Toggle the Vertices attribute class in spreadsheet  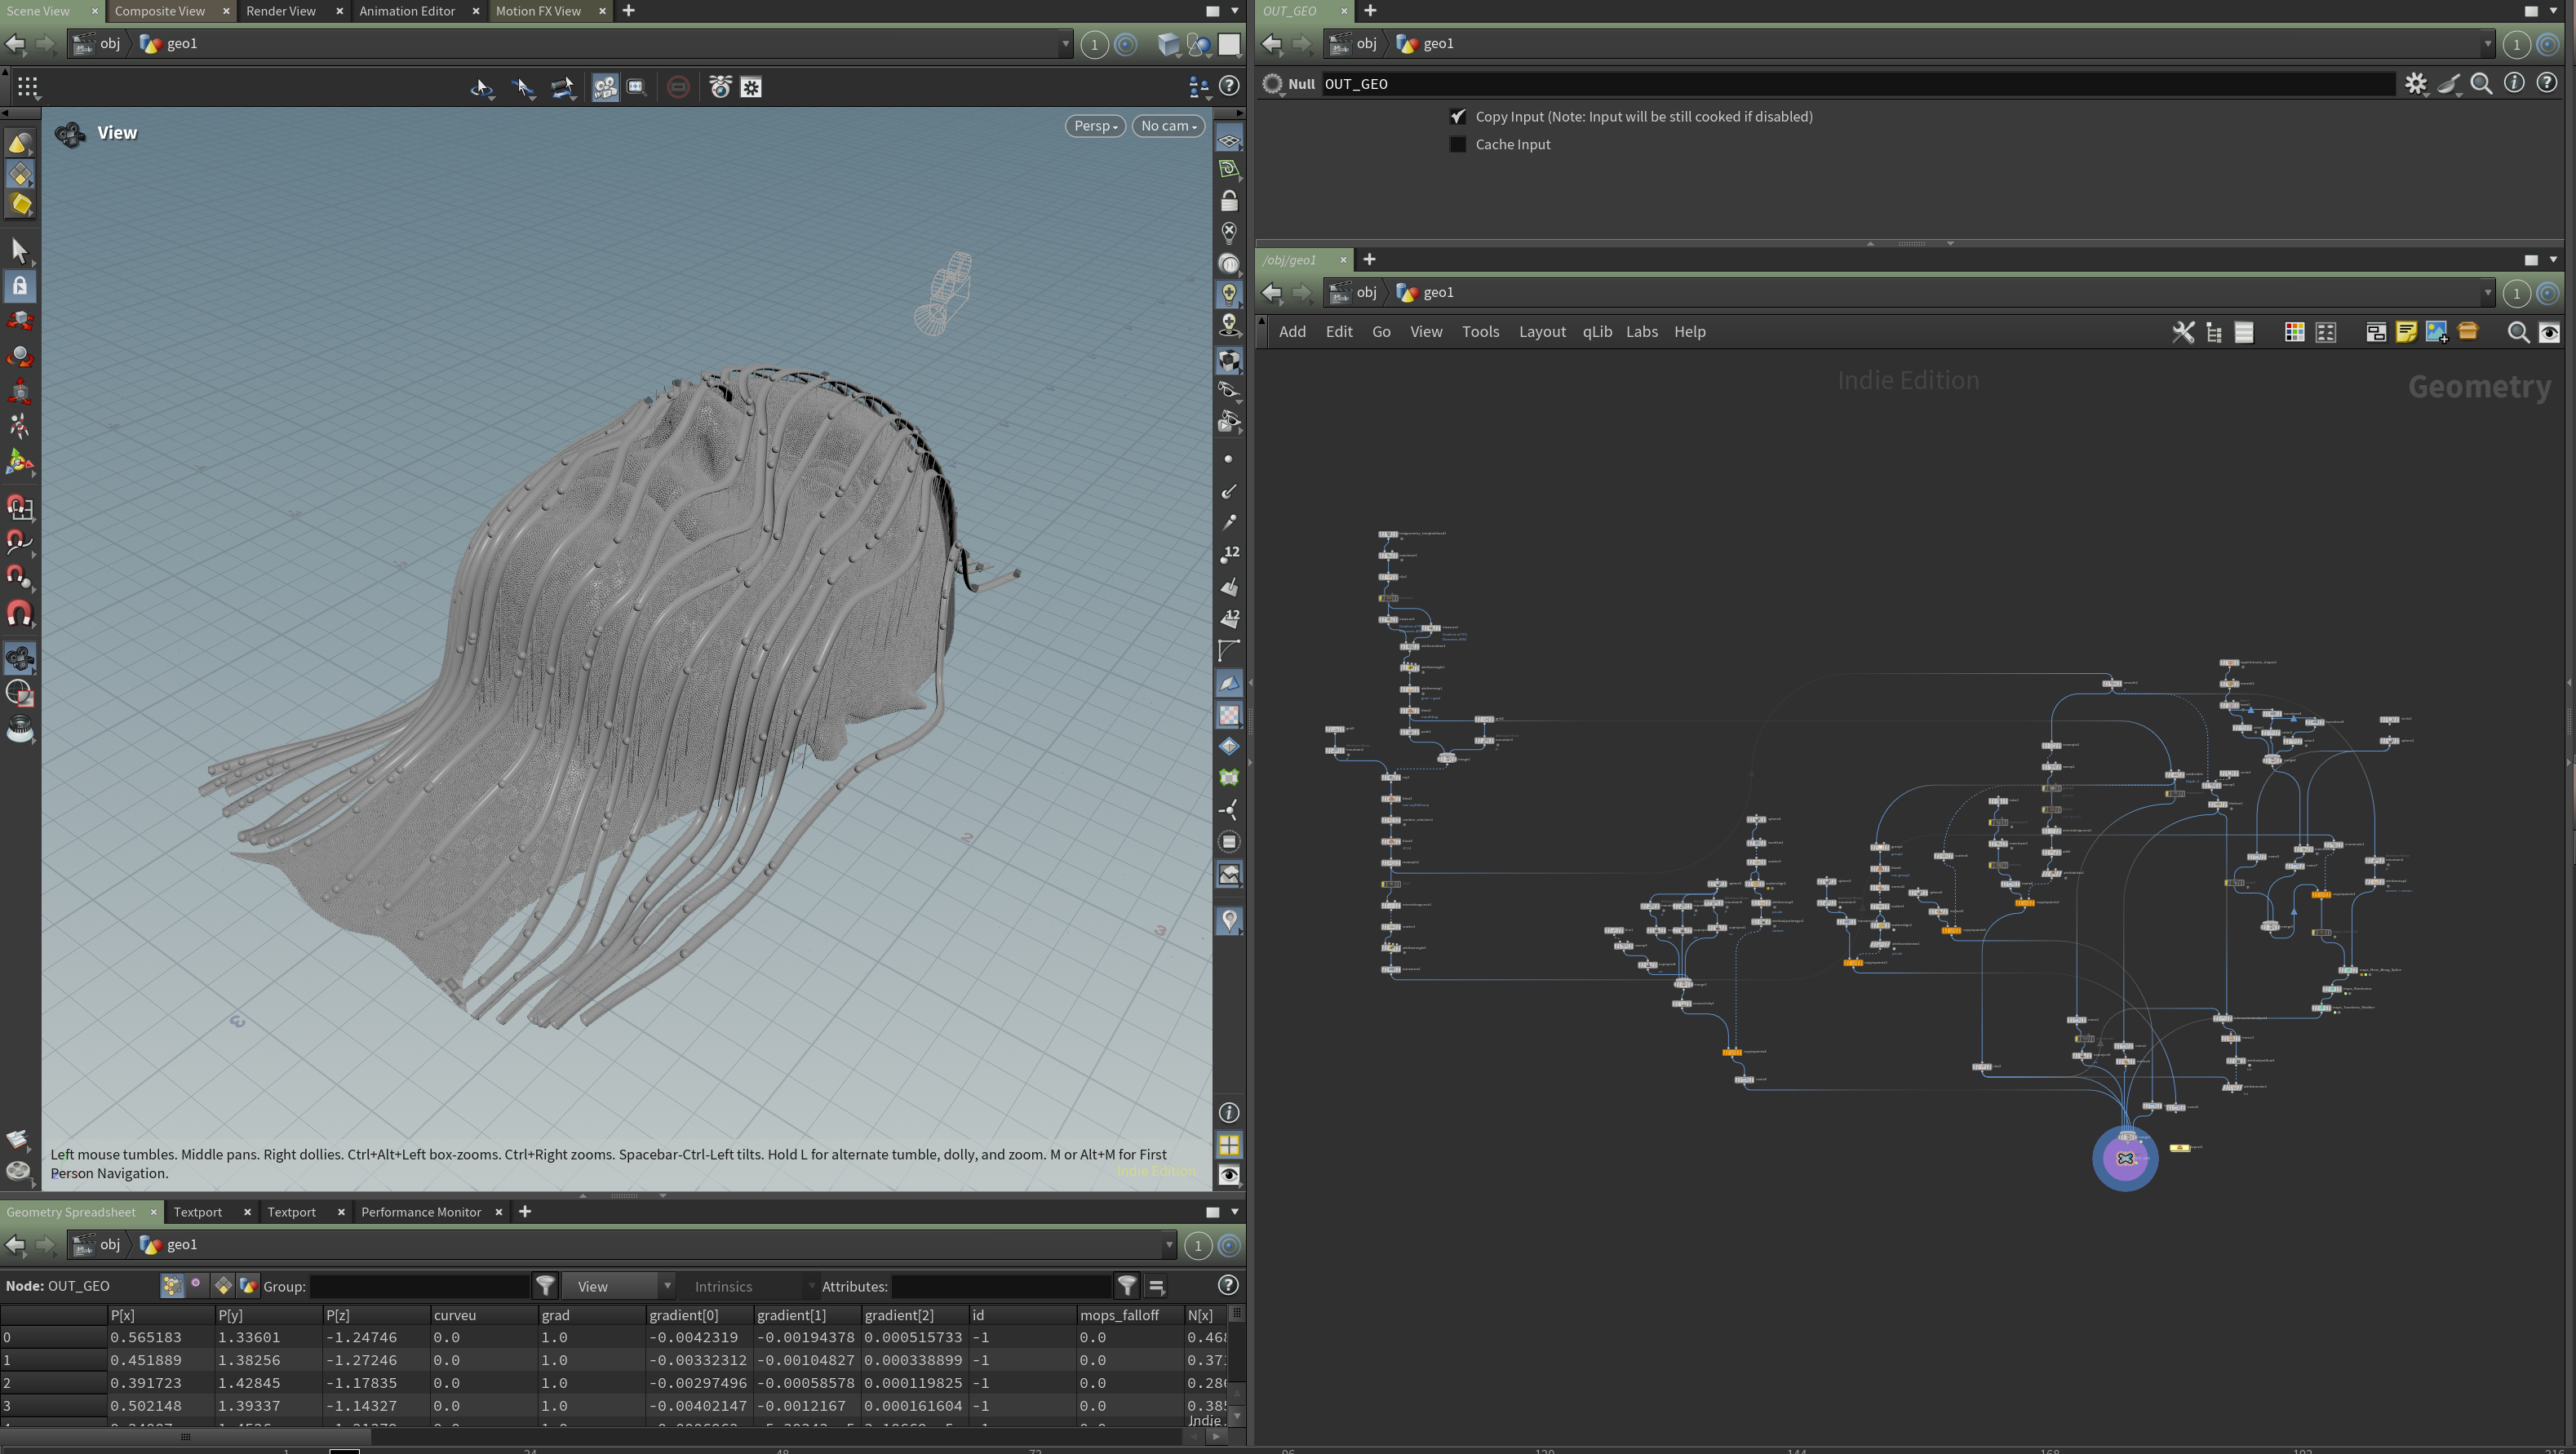click(197, 1286)
